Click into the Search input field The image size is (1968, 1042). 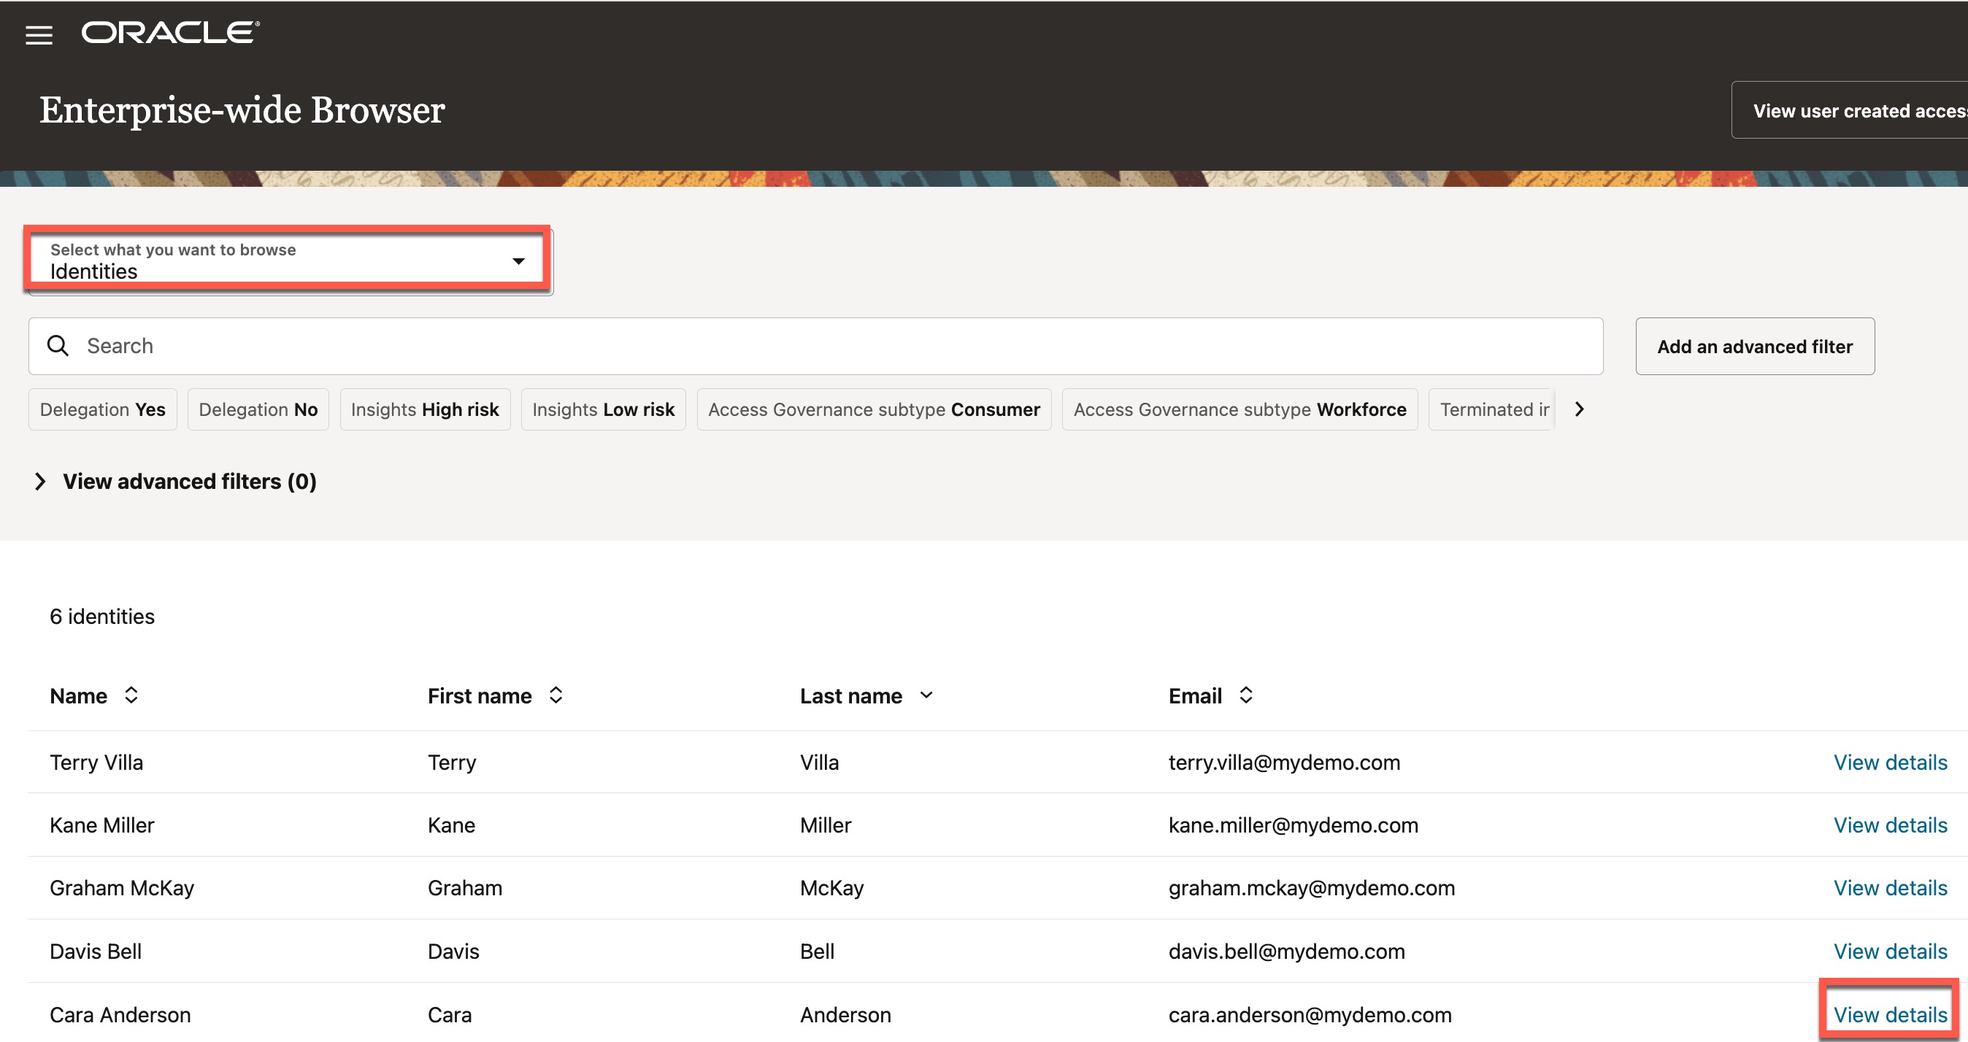point(840,346)
